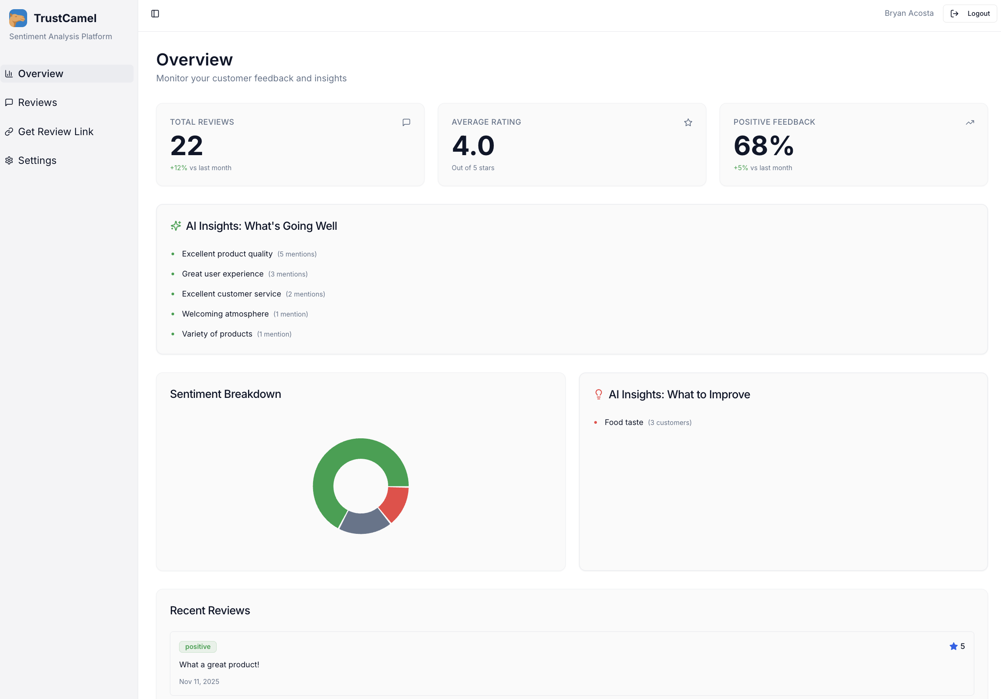The width and height of the screenshot is (1001, 699).
Task: Click the star icon in Average Rating
Action: click(x=688, y=122)
